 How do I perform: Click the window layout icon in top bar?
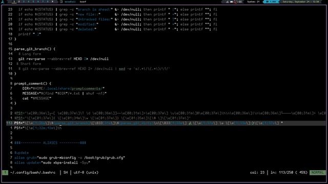(x=61, y=2)
